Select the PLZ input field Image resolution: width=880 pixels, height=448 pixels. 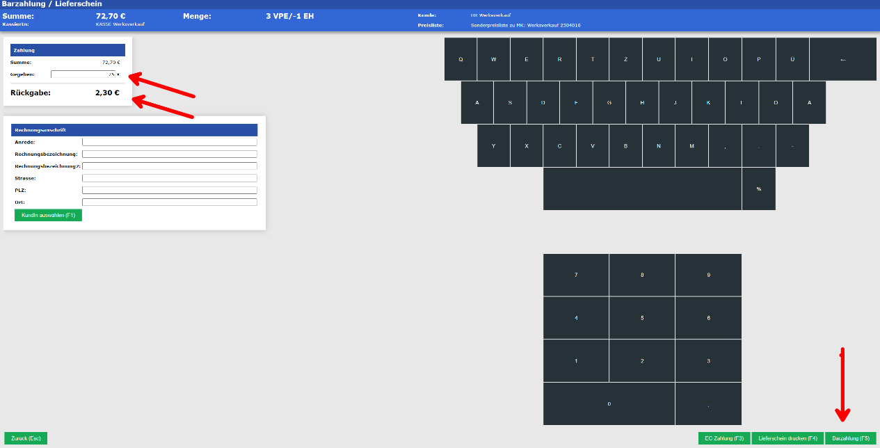point(169,190)
